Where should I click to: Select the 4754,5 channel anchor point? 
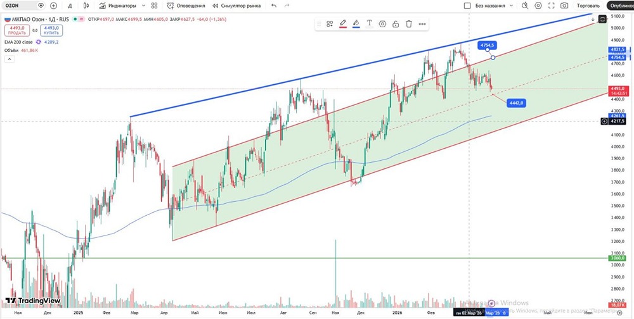(493, 58)
